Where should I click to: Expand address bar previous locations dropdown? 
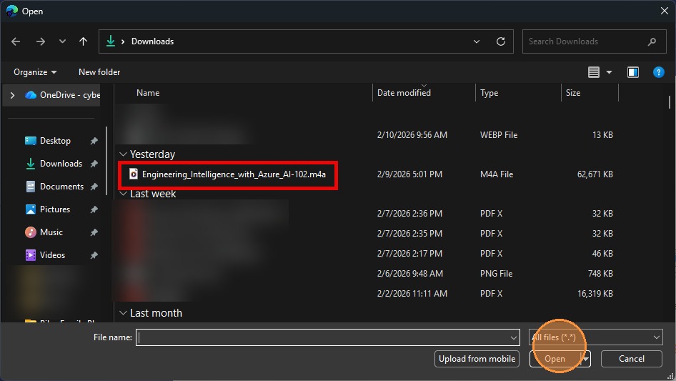click(477, 41)
